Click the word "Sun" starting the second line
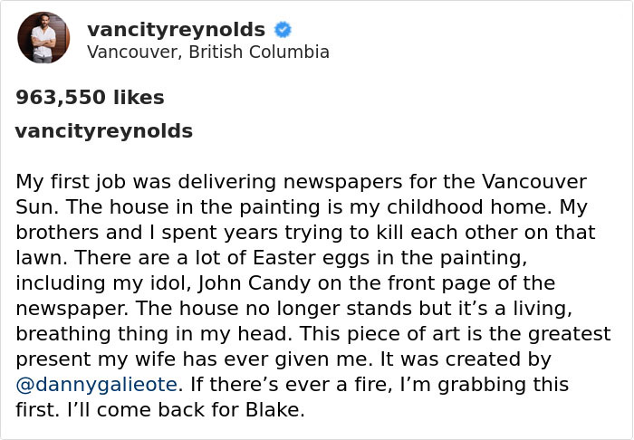634x440 pixels. (34, 206)
